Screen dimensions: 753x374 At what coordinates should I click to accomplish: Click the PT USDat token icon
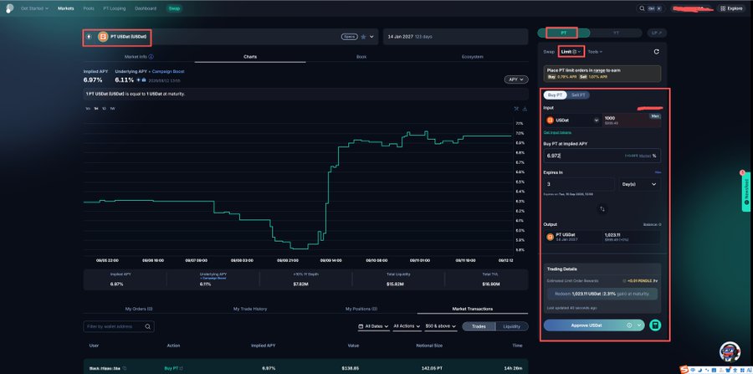(x=103, y=37)
